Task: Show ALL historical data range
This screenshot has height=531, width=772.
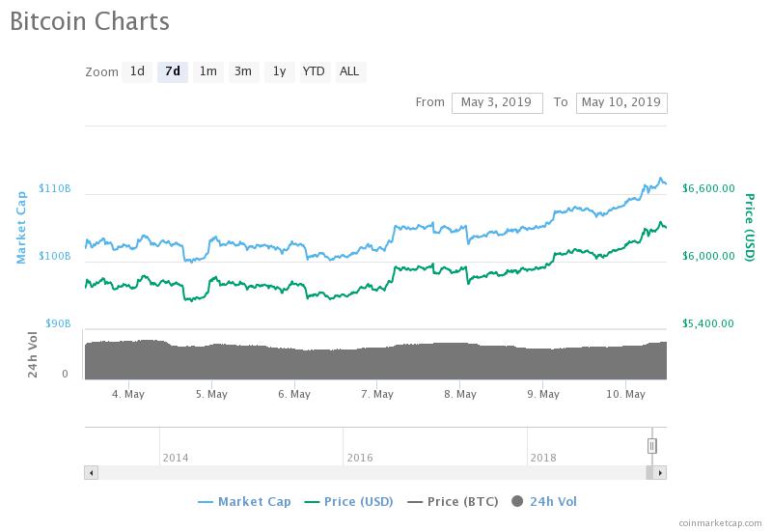Action: (349, 71)
